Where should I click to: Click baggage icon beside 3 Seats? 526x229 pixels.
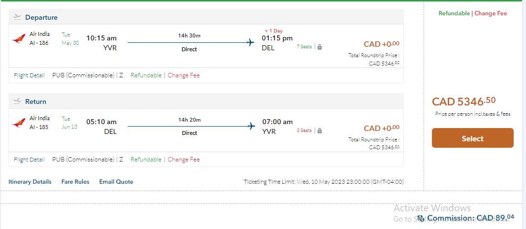coord(319,131)
